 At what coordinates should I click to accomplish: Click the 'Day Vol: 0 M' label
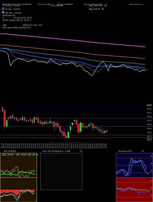coord(96,9)
